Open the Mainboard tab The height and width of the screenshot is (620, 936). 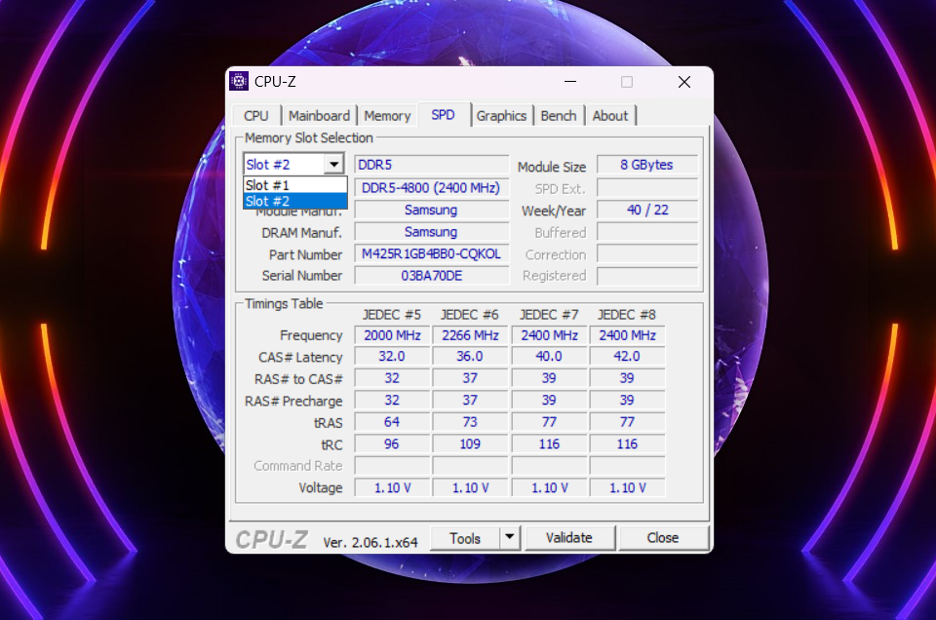tap(320, 116)
